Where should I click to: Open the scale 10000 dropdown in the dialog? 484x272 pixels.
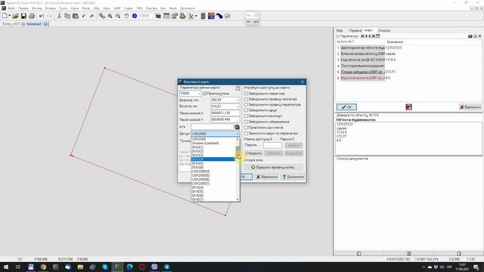tap(199, 94)
